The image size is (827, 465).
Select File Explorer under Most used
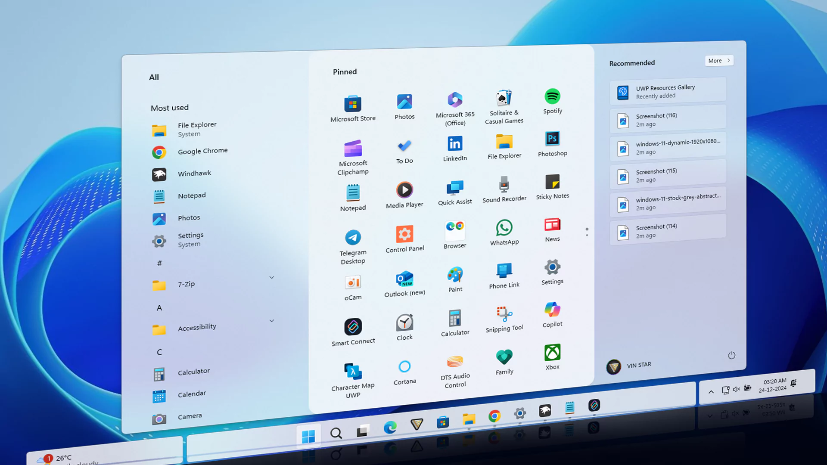point(197,129)
